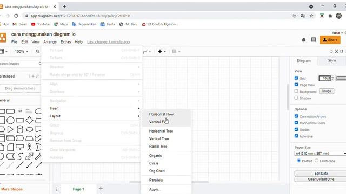Click the Clear Default Style button
The width and height of the screenshot is (346, 194).
[321, 179]
